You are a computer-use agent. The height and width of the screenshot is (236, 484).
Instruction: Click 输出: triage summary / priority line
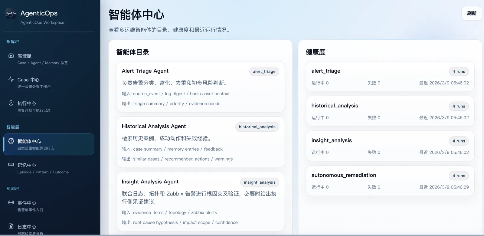[x=171, y=103]
